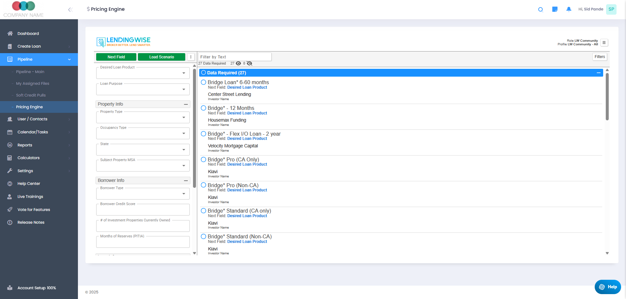The width and height of the screenshot is (626, 299).
Task: Open Reports in the sidebar menu
Action: pyautogui.click(x=25, y=145)
